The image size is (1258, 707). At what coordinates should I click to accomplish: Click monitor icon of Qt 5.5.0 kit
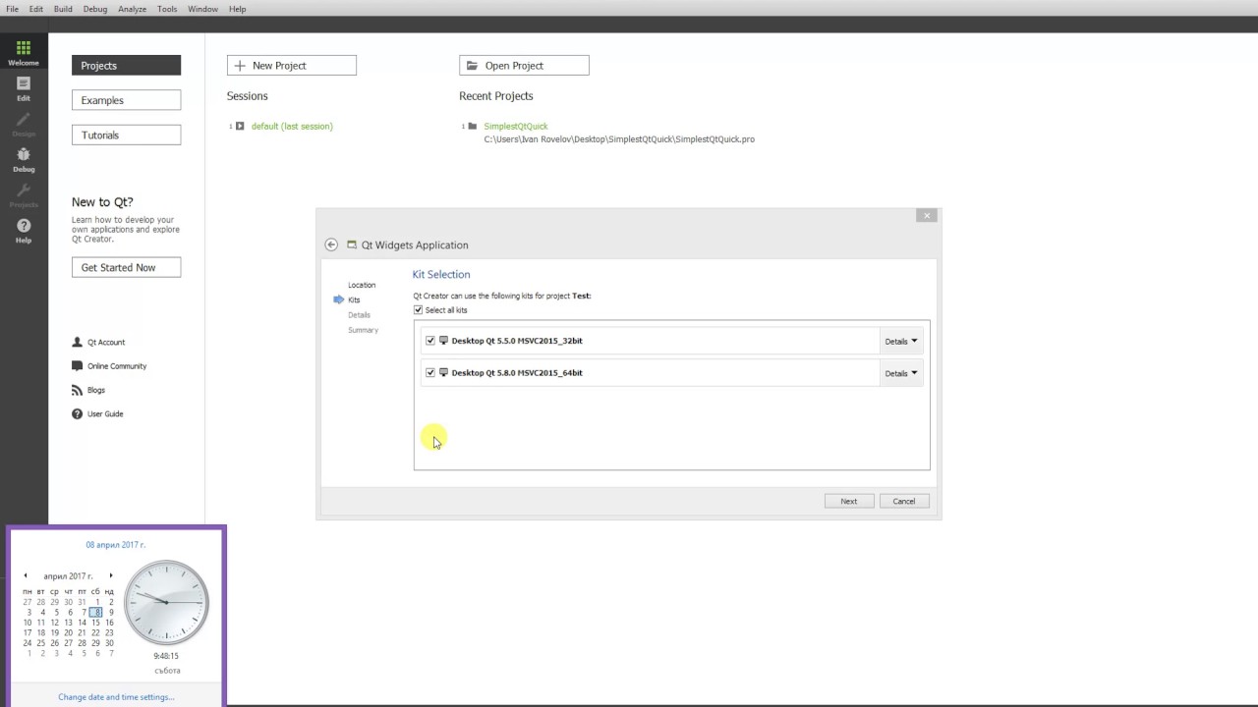443,341
